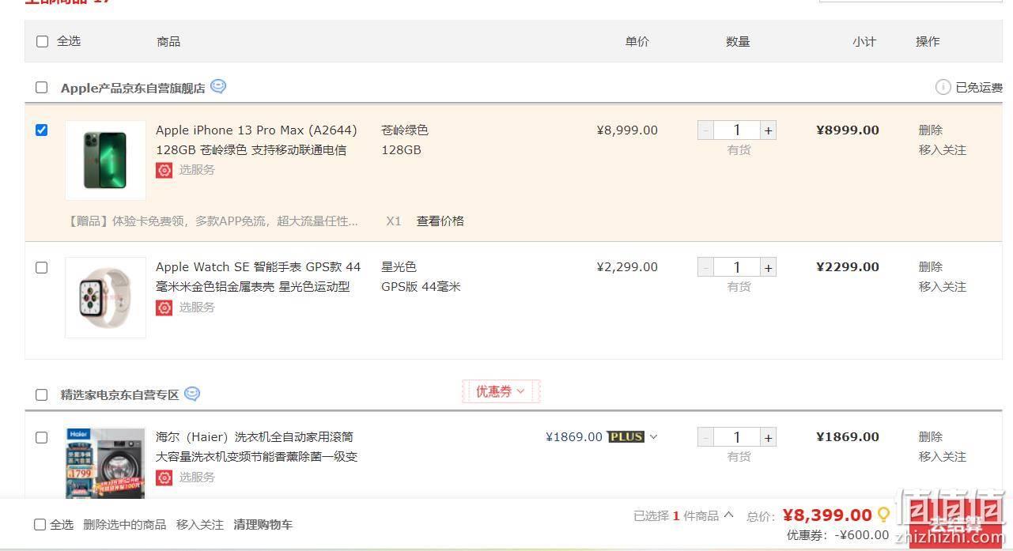Click the red service icon for iPhone 13 Pro Max
The height and width of the screenshot is (551, 1013).
(164, 170)
